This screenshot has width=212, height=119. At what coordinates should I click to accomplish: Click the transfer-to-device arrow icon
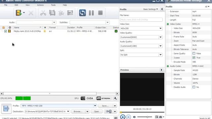108,111
